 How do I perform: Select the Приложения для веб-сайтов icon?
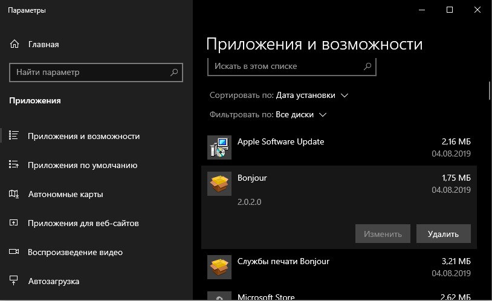[13, 223]
